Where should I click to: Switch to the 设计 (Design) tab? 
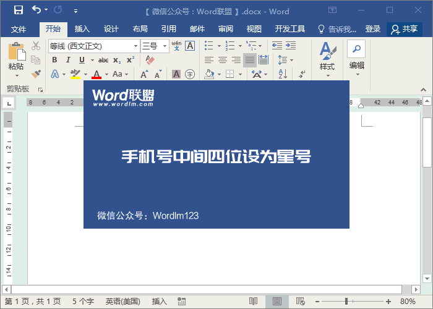[111, 29]
